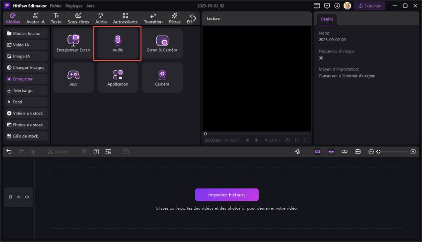422x242 pixels.
Task: Open the Réglages menu
Action: [74, 5]
